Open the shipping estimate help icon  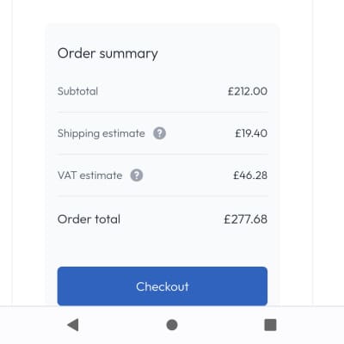[x=159, y=133]
